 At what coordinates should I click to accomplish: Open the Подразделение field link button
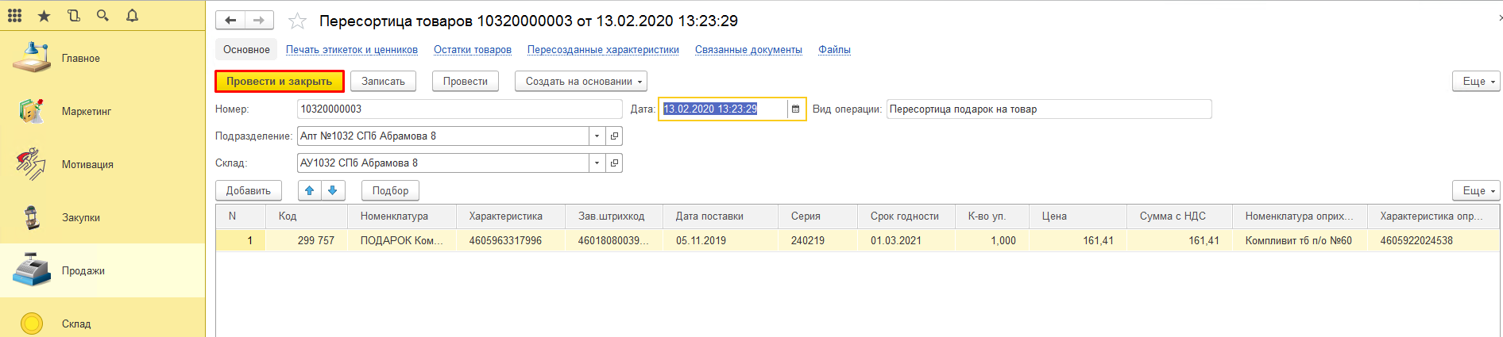point(614,136)
